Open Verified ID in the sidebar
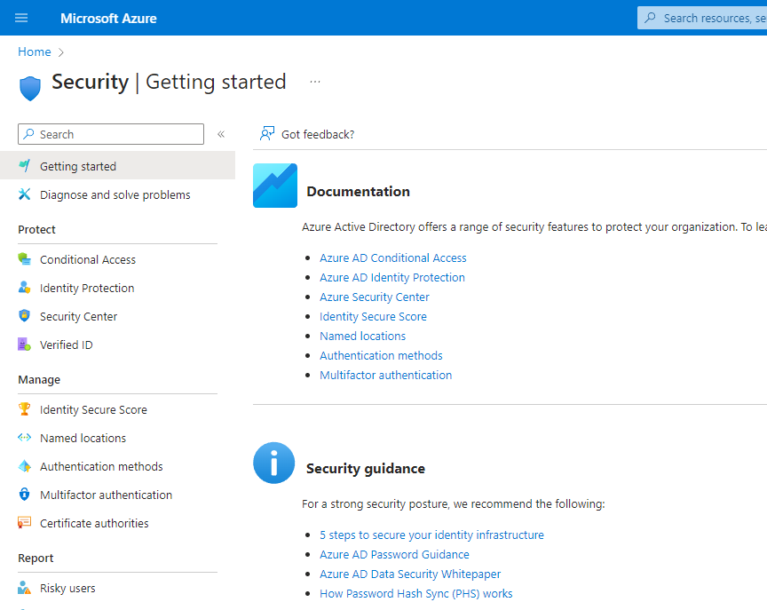The width and height of the screenshot is (767, 610). coord(117,345)
